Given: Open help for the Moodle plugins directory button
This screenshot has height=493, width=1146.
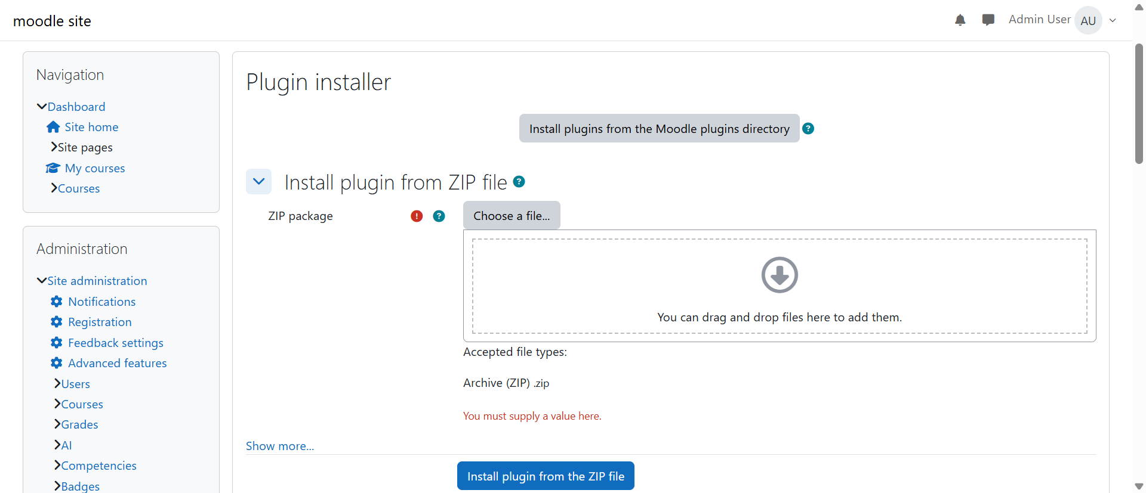Looking at the screenshot, I should coord(808,128).
